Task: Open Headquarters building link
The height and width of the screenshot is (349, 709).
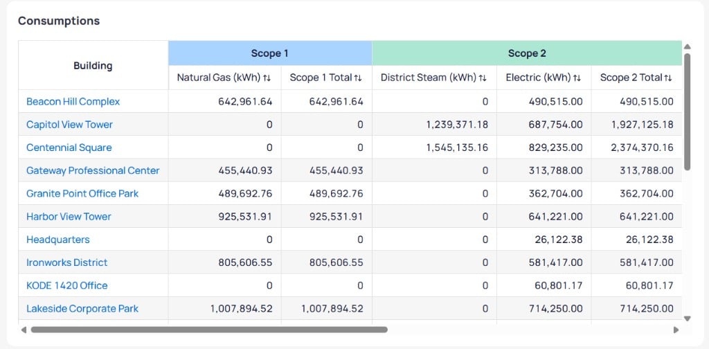Action: pyautogui.click(x=58, y=240)
